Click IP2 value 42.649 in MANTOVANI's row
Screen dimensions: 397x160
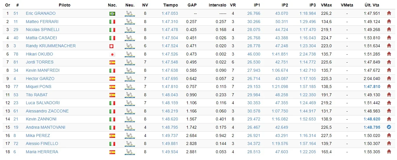pyautogui.click(x=282, y=127)
